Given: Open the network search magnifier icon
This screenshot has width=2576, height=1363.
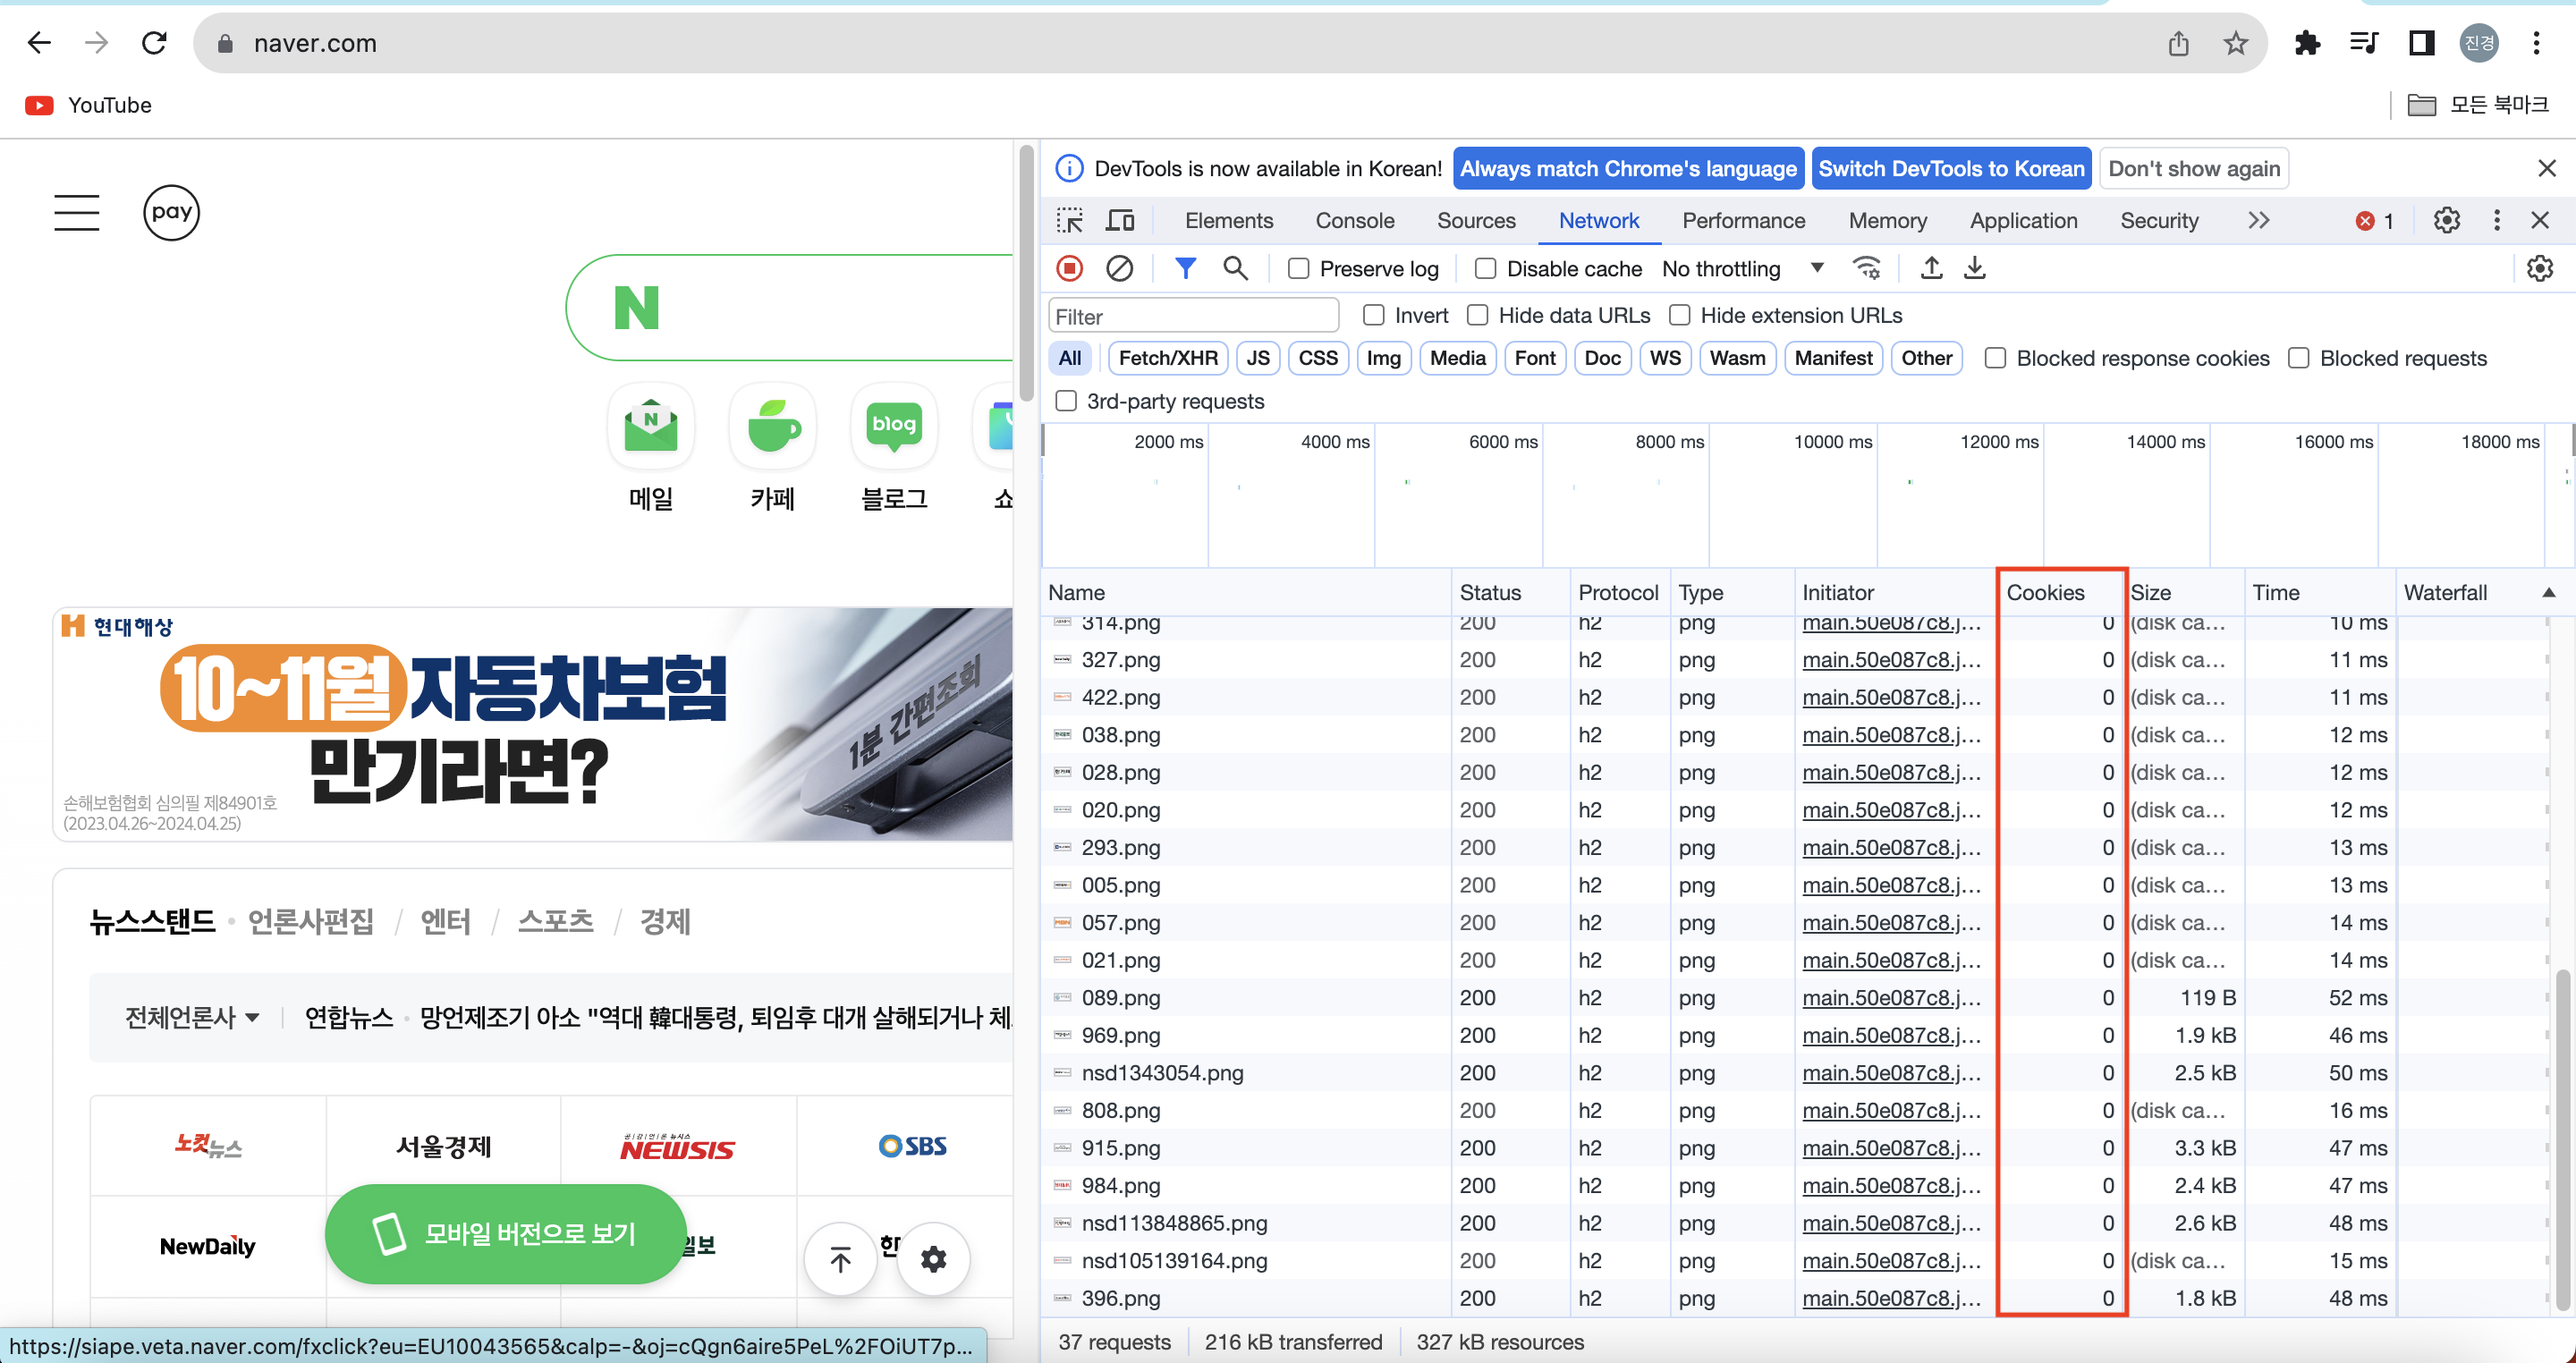Looking at the screenshot, I should [x=1235, y=268].
